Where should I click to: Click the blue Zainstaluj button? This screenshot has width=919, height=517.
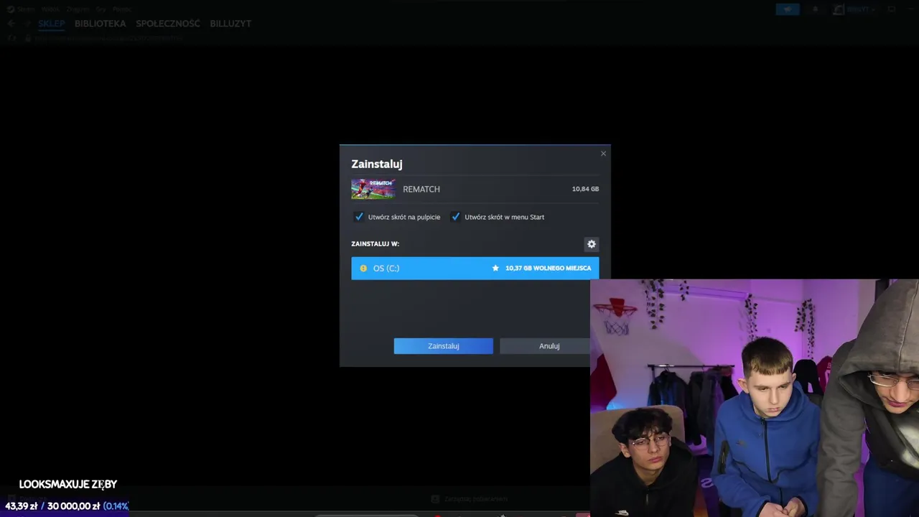click(443, 346)
